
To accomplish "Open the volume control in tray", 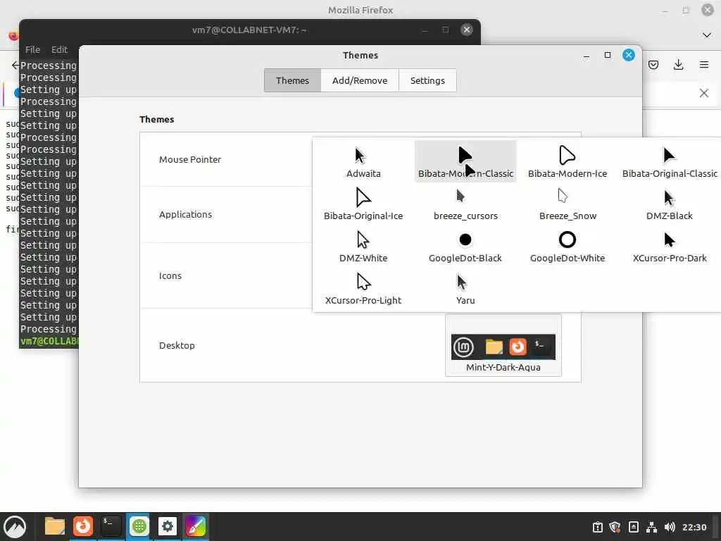I will point(670,527).
